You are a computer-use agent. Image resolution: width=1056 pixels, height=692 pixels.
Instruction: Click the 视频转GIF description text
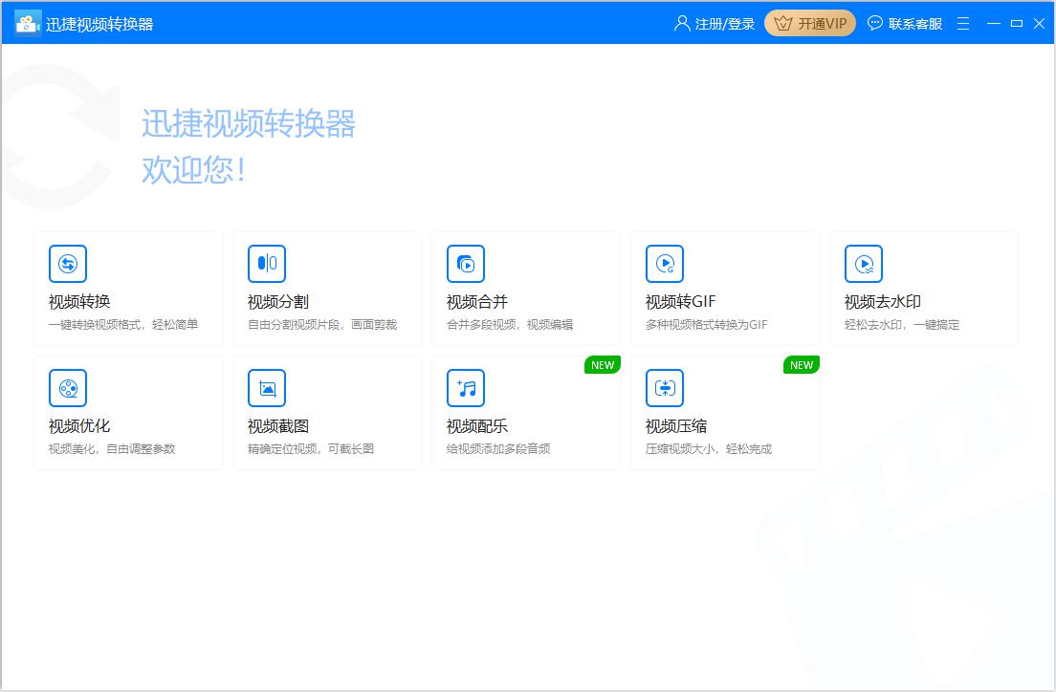[x=706, y=325]
